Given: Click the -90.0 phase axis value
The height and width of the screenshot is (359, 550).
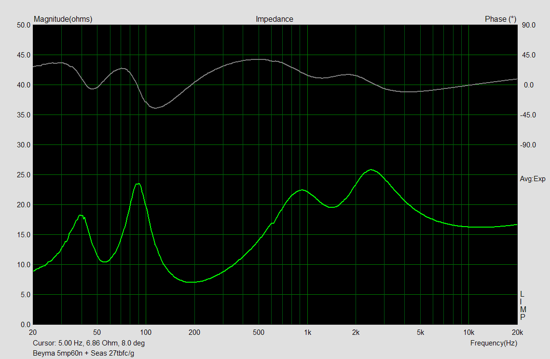Looking at the screenshot, I should tap(528, 145).
